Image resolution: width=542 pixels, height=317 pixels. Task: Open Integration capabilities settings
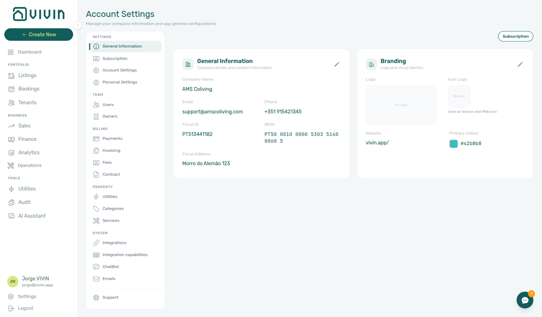pos(125,255)
